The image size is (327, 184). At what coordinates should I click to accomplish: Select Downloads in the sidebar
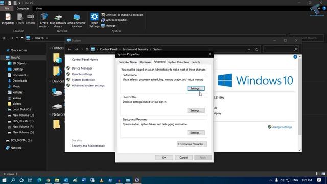point(19,81)
